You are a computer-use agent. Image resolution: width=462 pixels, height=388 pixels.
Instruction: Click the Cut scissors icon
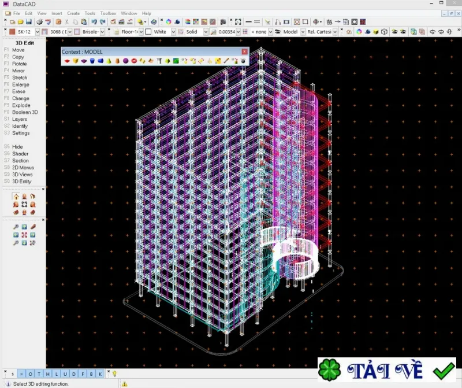point(67,22)
